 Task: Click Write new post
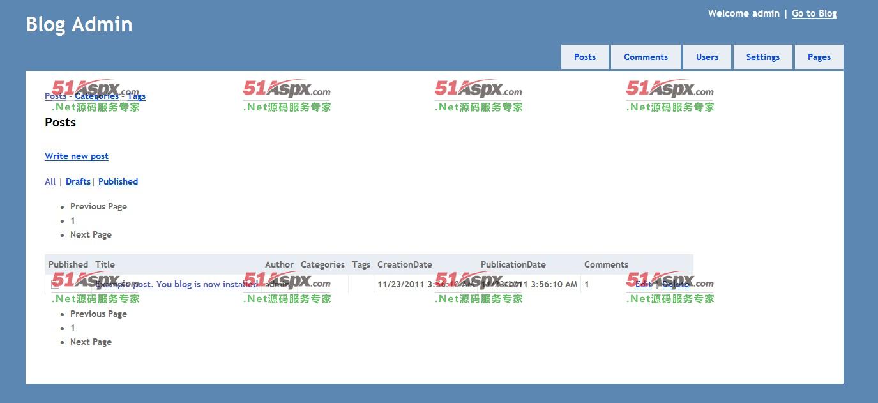click(77, 156)
